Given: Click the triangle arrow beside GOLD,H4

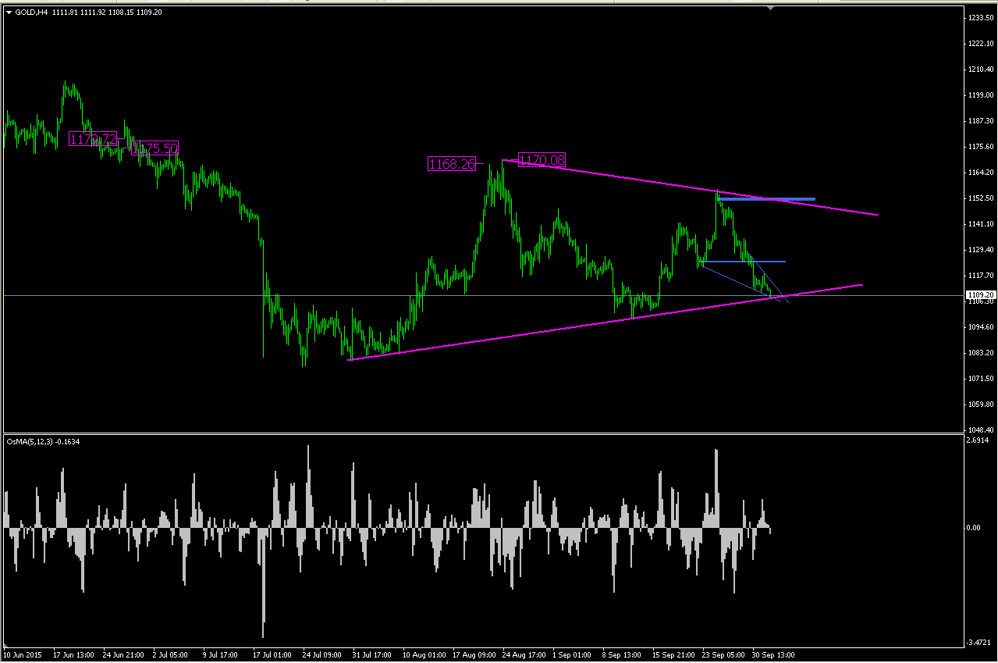Looking at the screenshot, I should [9, 12].
